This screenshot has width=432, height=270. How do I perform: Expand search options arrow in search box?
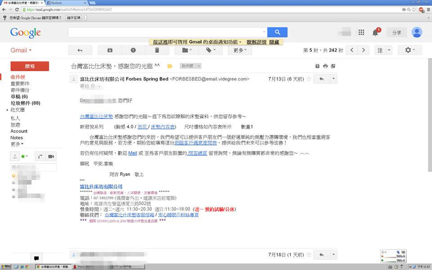(264, 32)
